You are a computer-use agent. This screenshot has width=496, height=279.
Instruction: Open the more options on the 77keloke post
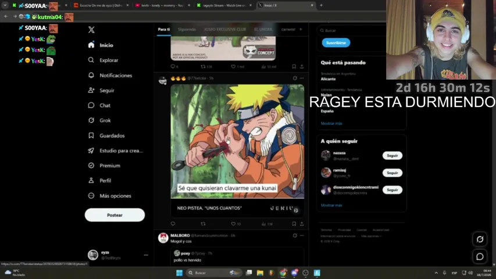[302, 78]
